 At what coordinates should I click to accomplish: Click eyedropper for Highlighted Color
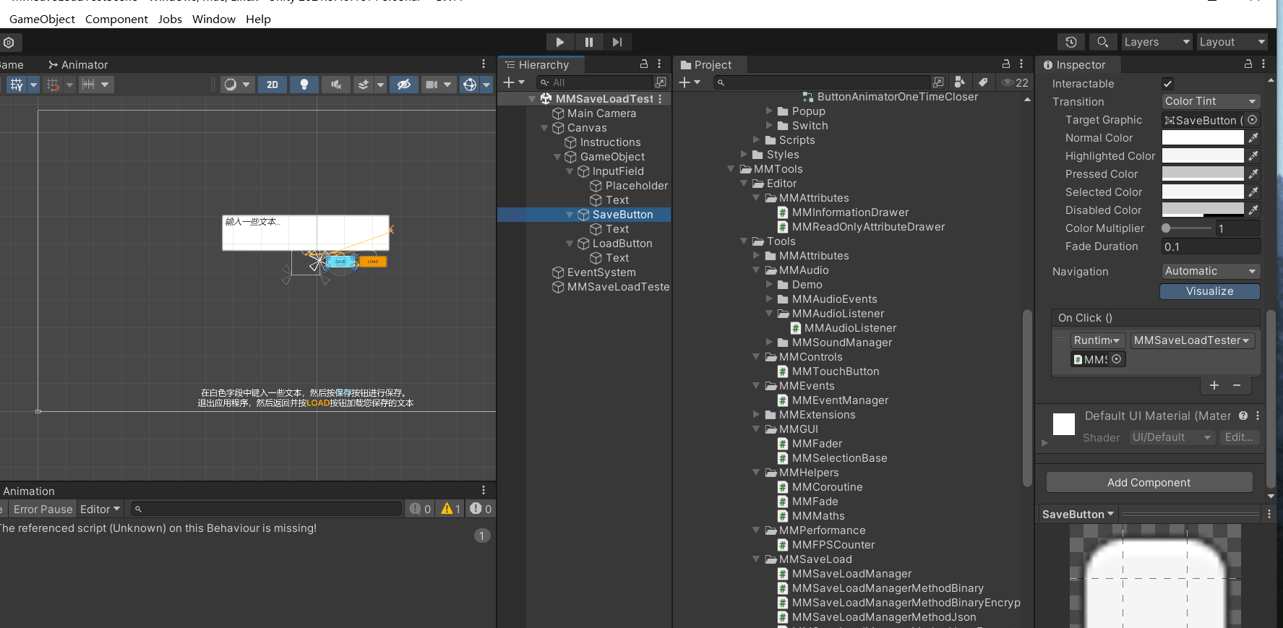click(x=1253, y=156)
